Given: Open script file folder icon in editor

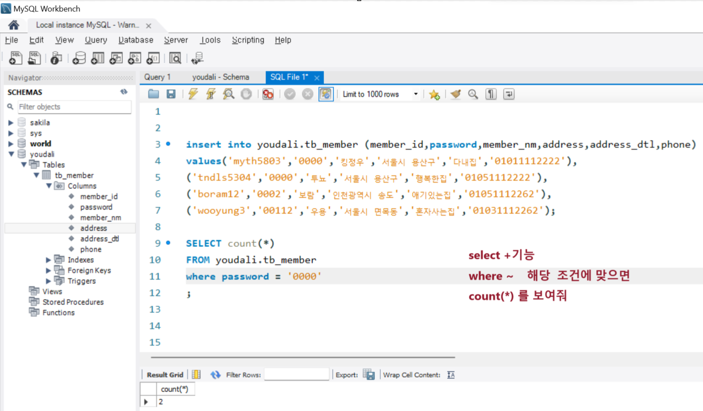Looking at the screenshot, I should click(x=153, y=94).
